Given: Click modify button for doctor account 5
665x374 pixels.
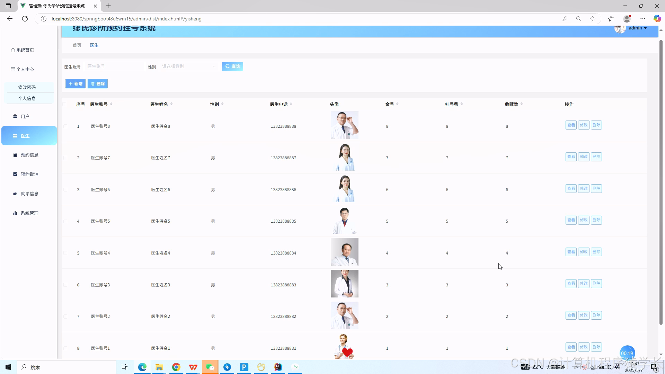Looking at the screenshot, I should click(584, 220).
